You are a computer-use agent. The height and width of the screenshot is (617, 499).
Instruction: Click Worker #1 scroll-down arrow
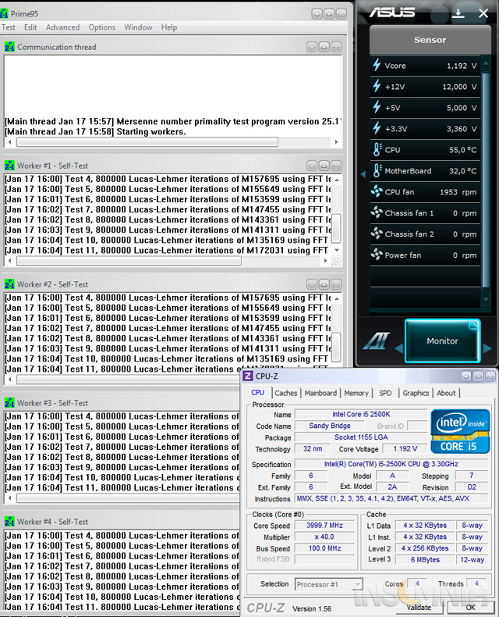[337, 250]
